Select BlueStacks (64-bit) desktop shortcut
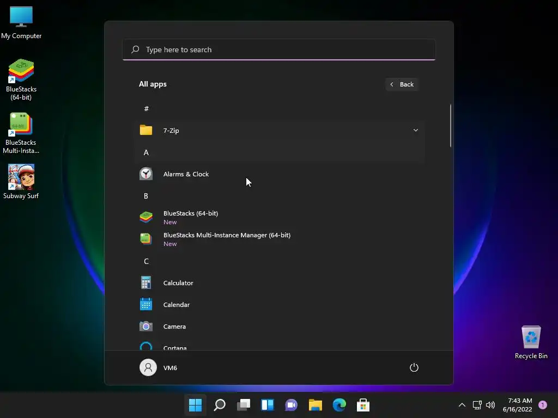558x418 pixels. [21, 79]
